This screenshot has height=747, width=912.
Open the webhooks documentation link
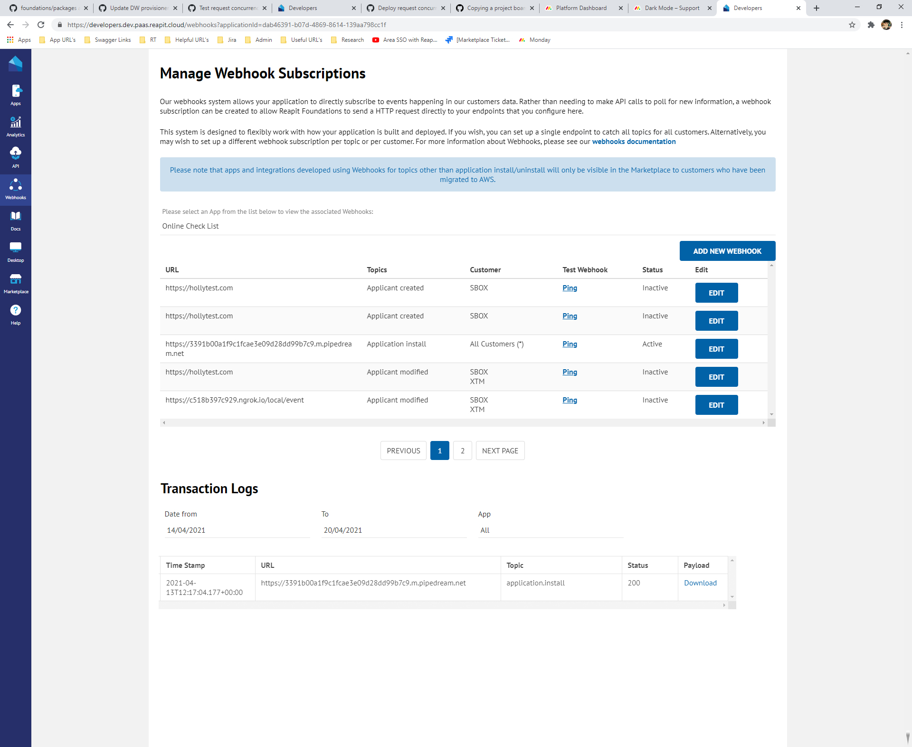coord(634,141)
